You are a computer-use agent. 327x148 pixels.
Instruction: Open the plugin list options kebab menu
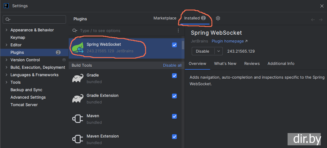click(x=178, y=30)
